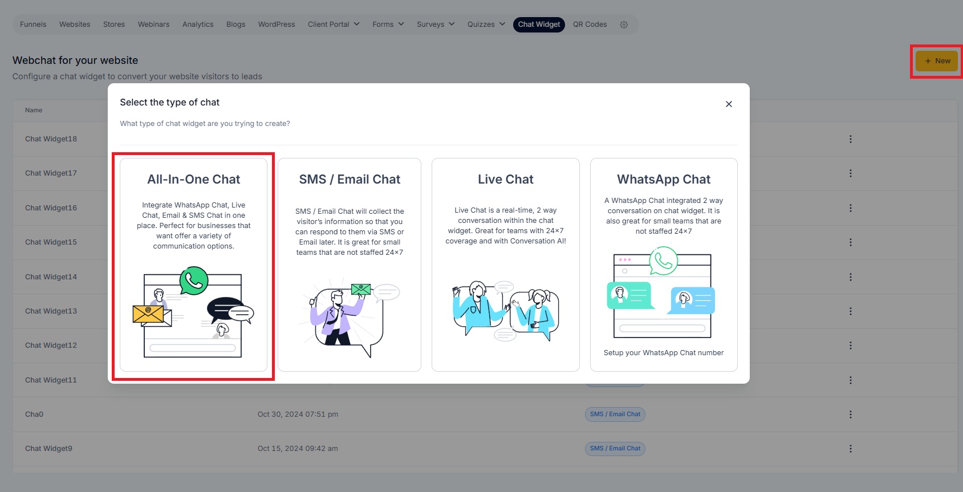
Task: Click the Chat Widget13 name
Action: (51, 311)
